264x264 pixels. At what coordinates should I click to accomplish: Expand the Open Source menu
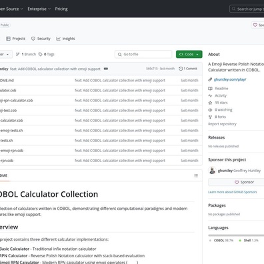click(11, 9)
